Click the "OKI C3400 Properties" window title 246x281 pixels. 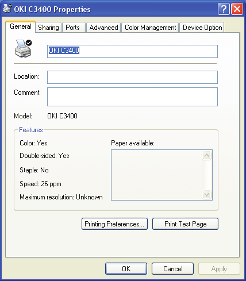[x=52, y=9]
